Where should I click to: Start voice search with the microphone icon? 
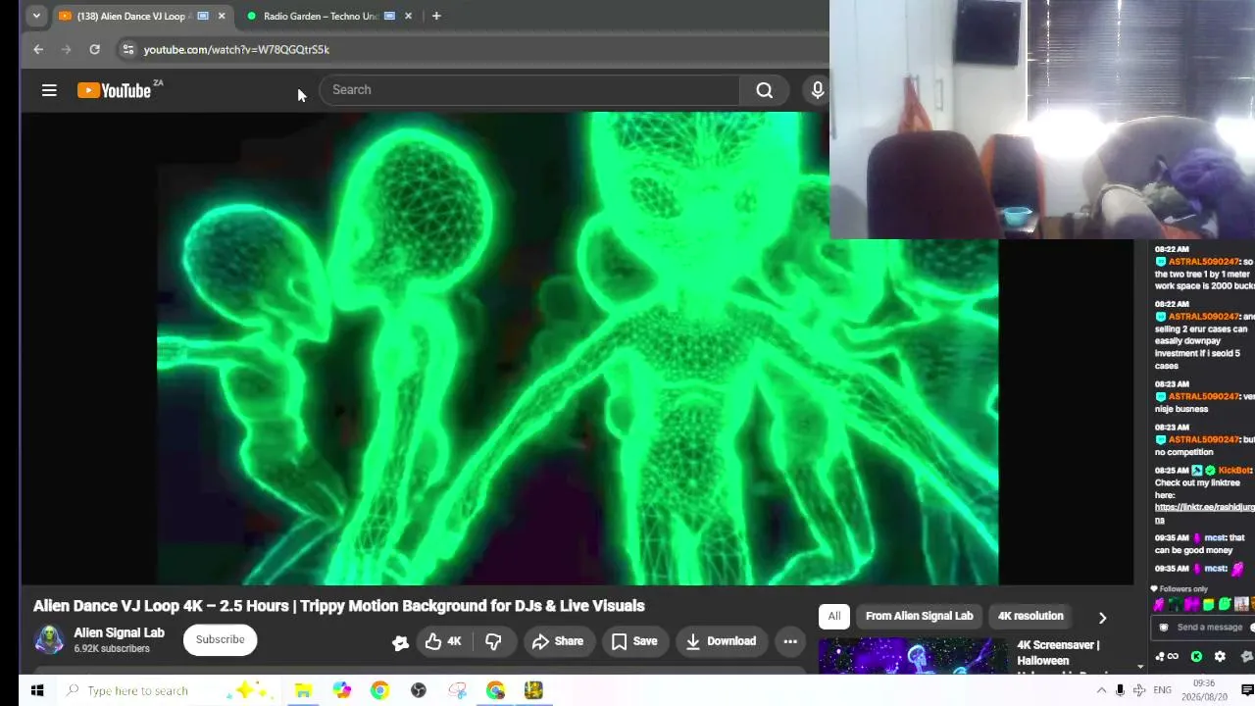(818, 90)
